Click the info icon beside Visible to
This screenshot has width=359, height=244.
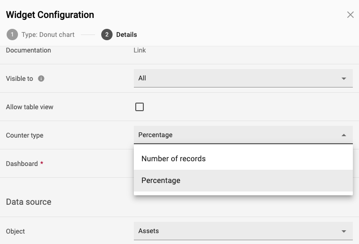click(x=41, y=78)
